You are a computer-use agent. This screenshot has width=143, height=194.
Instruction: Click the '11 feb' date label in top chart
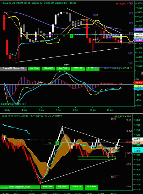click(x=110, y=110)
